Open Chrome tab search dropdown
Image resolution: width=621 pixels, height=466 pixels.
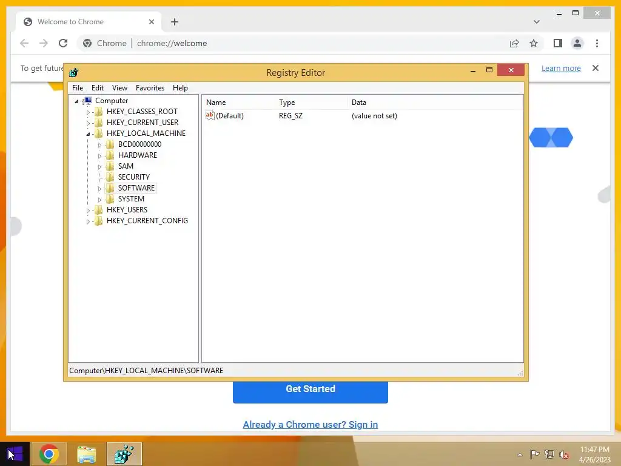[536, 22]
